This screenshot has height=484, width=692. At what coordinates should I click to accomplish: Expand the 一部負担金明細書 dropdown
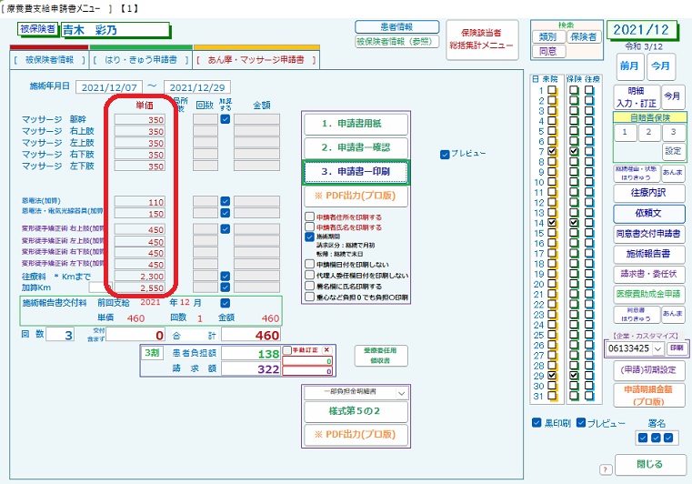pos(402,393)
